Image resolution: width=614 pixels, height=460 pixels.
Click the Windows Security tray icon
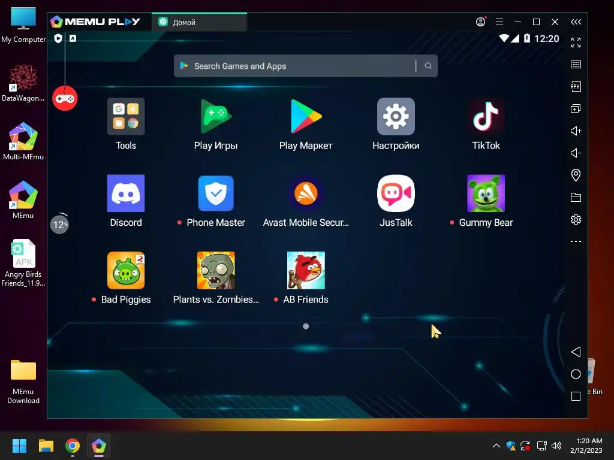(x=511, y=446)
